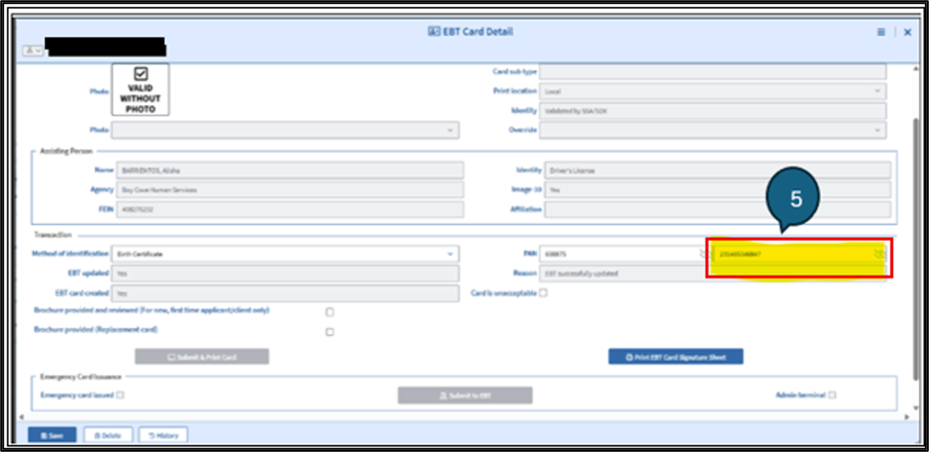Check the Admin terminal checkbox
Screen dimensions: 929x452
point(832,395)
